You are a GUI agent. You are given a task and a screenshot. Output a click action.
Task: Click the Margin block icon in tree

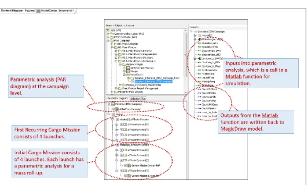(x=128, y=71)
